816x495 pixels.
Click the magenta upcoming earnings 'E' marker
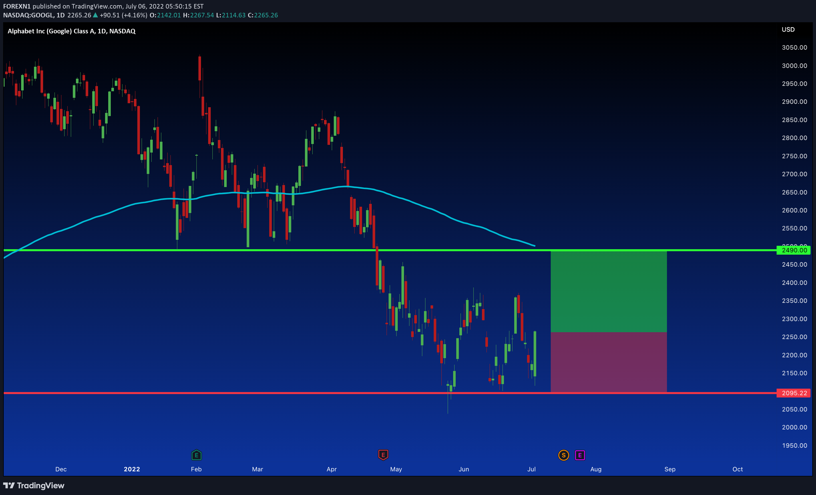[x=580, y=455]
